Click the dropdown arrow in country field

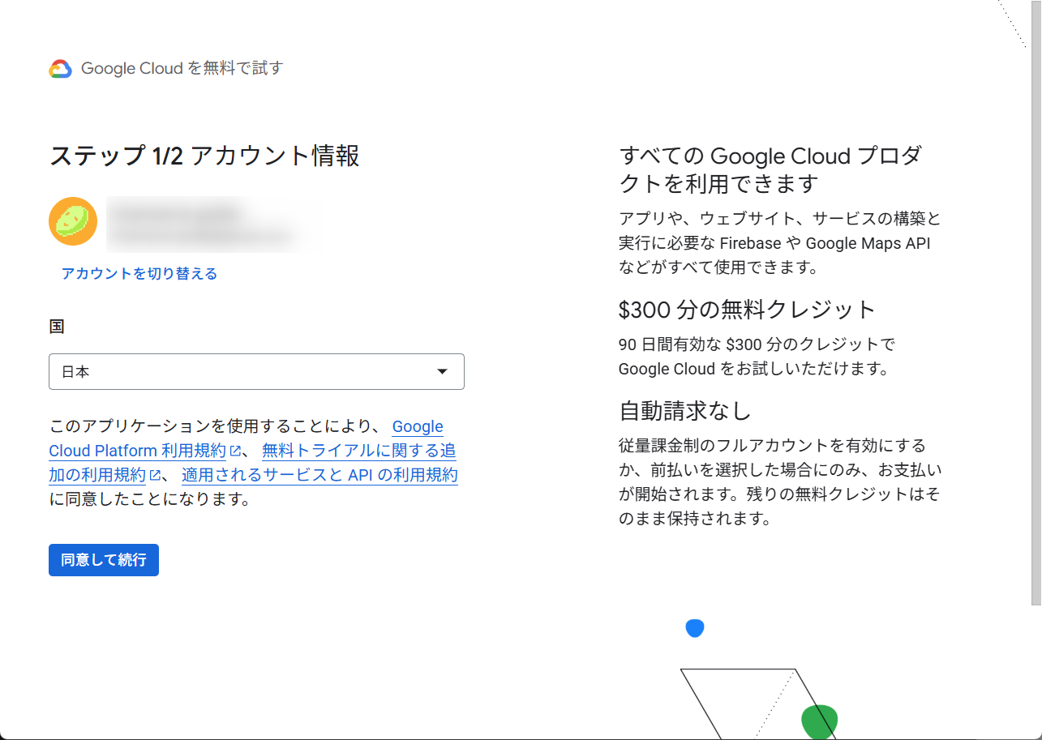(442, 371)
